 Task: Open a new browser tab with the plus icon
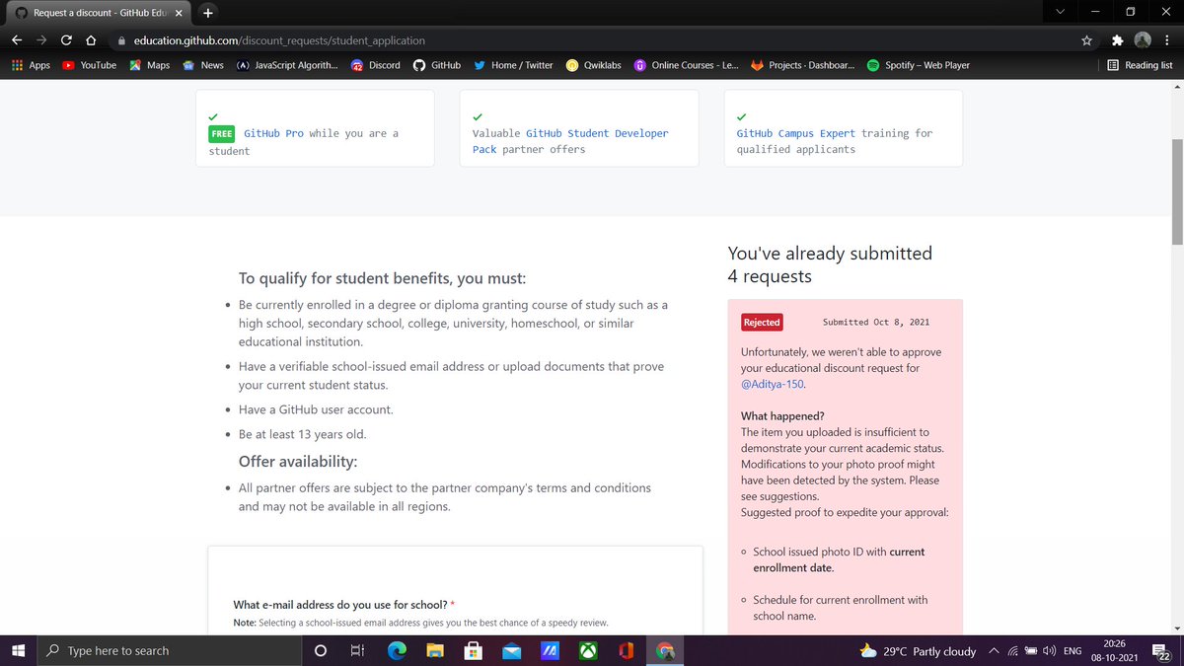pos(207,13)
